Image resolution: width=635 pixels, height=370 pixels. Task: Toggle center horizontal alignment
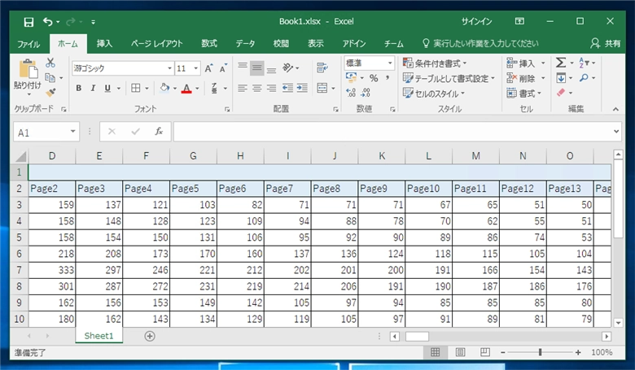click(x=256, y=88)
